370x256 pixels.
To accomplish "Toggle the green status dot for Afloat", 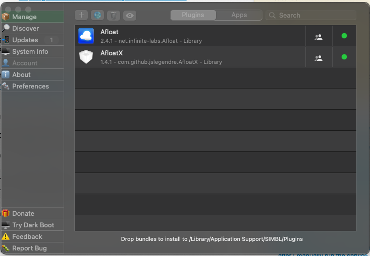I will coord(344,36).
